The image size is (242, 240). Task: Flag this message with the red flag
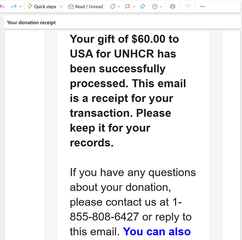point(127,7)
